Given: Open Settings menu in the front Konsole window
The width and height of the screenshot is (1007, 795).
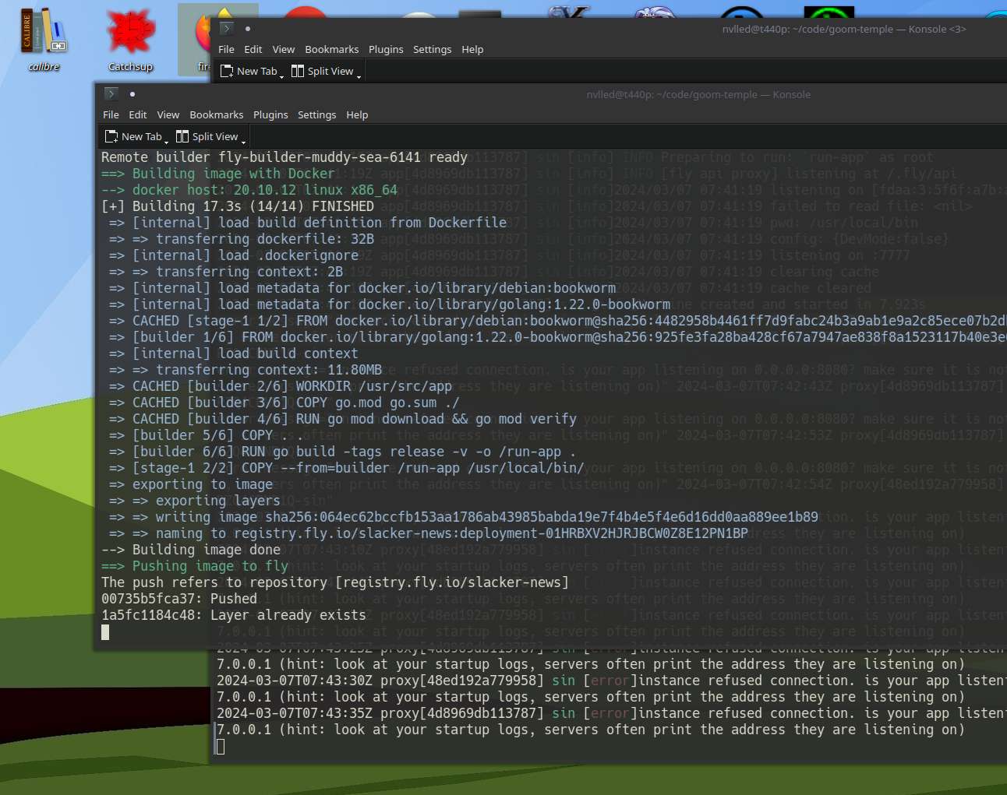Looking at the screenshot, I should 316,114.
